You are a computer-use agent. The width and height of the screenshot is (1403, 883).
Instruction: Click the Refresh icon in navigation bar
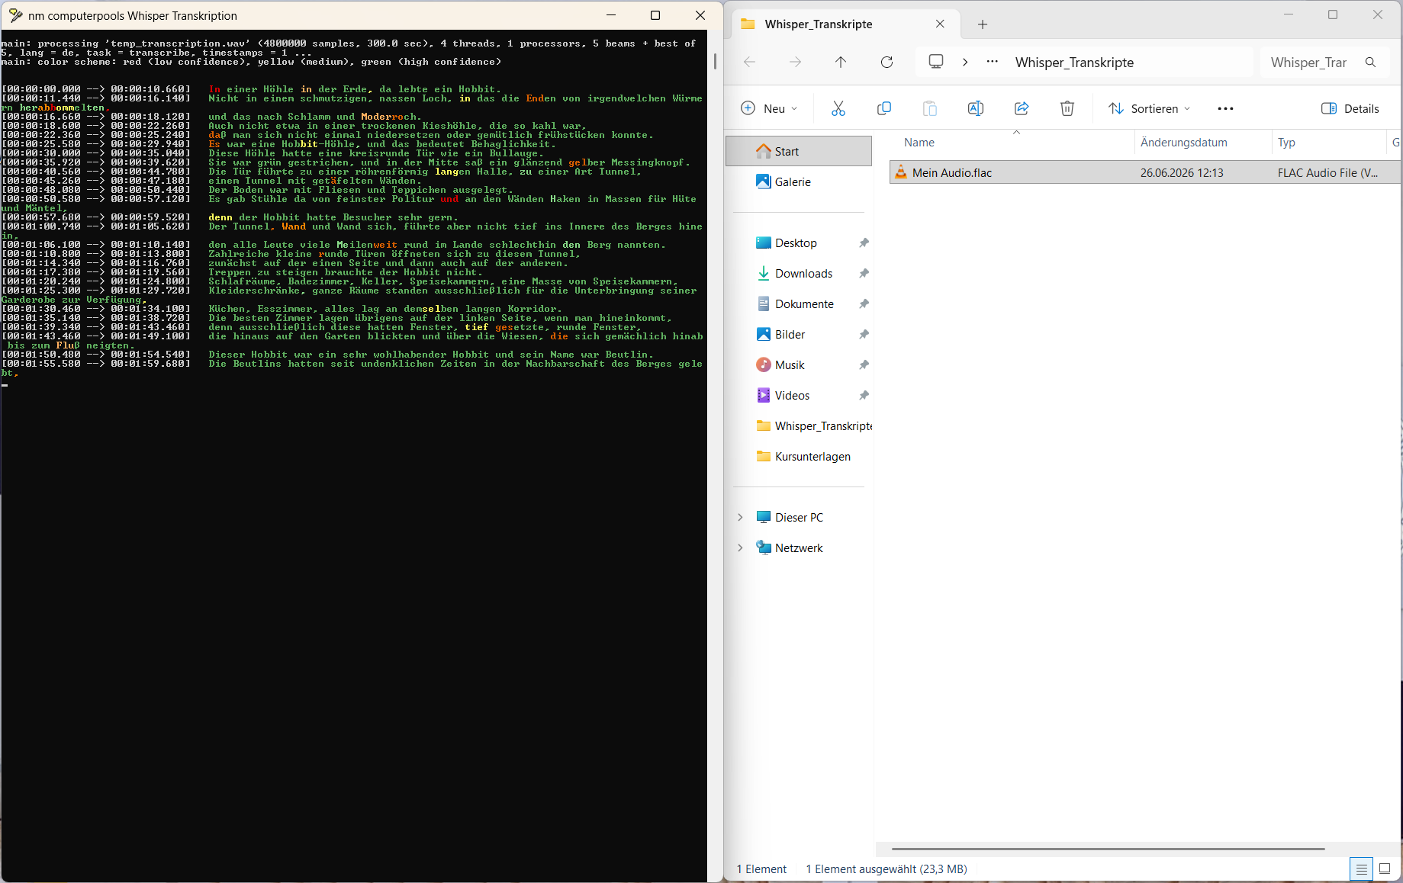point(887,62)
